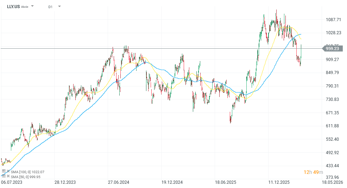Click the Akcie instrument type label
347x188 pixels.
coord(25,7)
